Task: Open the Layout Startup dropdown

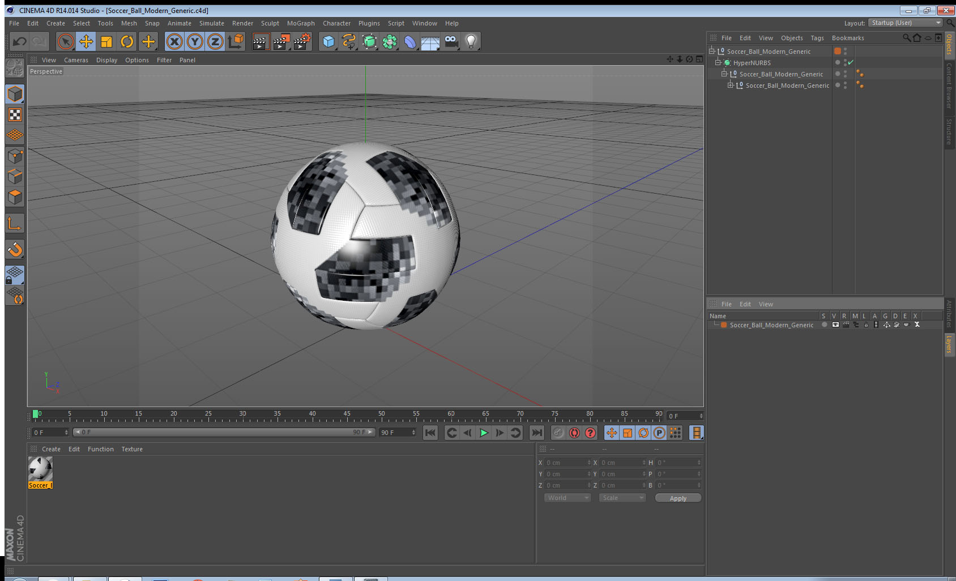Action: [906, 23]
